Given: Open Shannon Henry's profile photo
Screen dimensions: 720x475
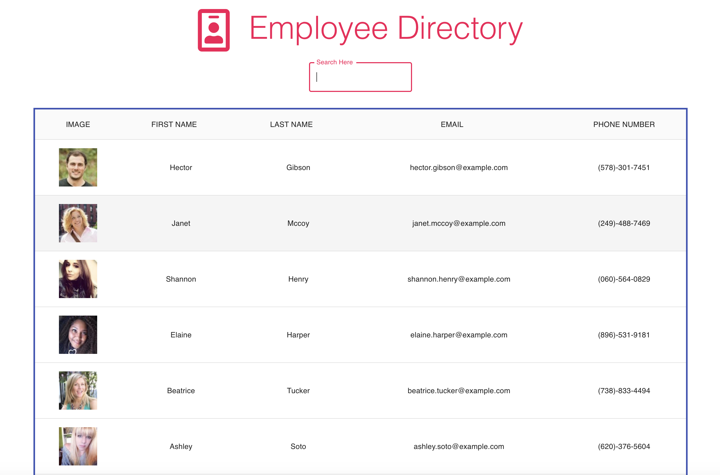Looking at the screenshot, I should click(x=78, y=279).
